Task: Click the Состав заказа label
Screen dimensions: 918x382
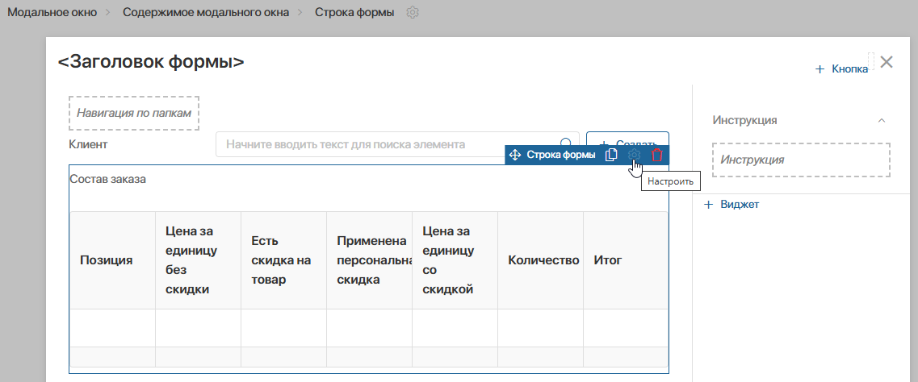Action: click(107, 180)
